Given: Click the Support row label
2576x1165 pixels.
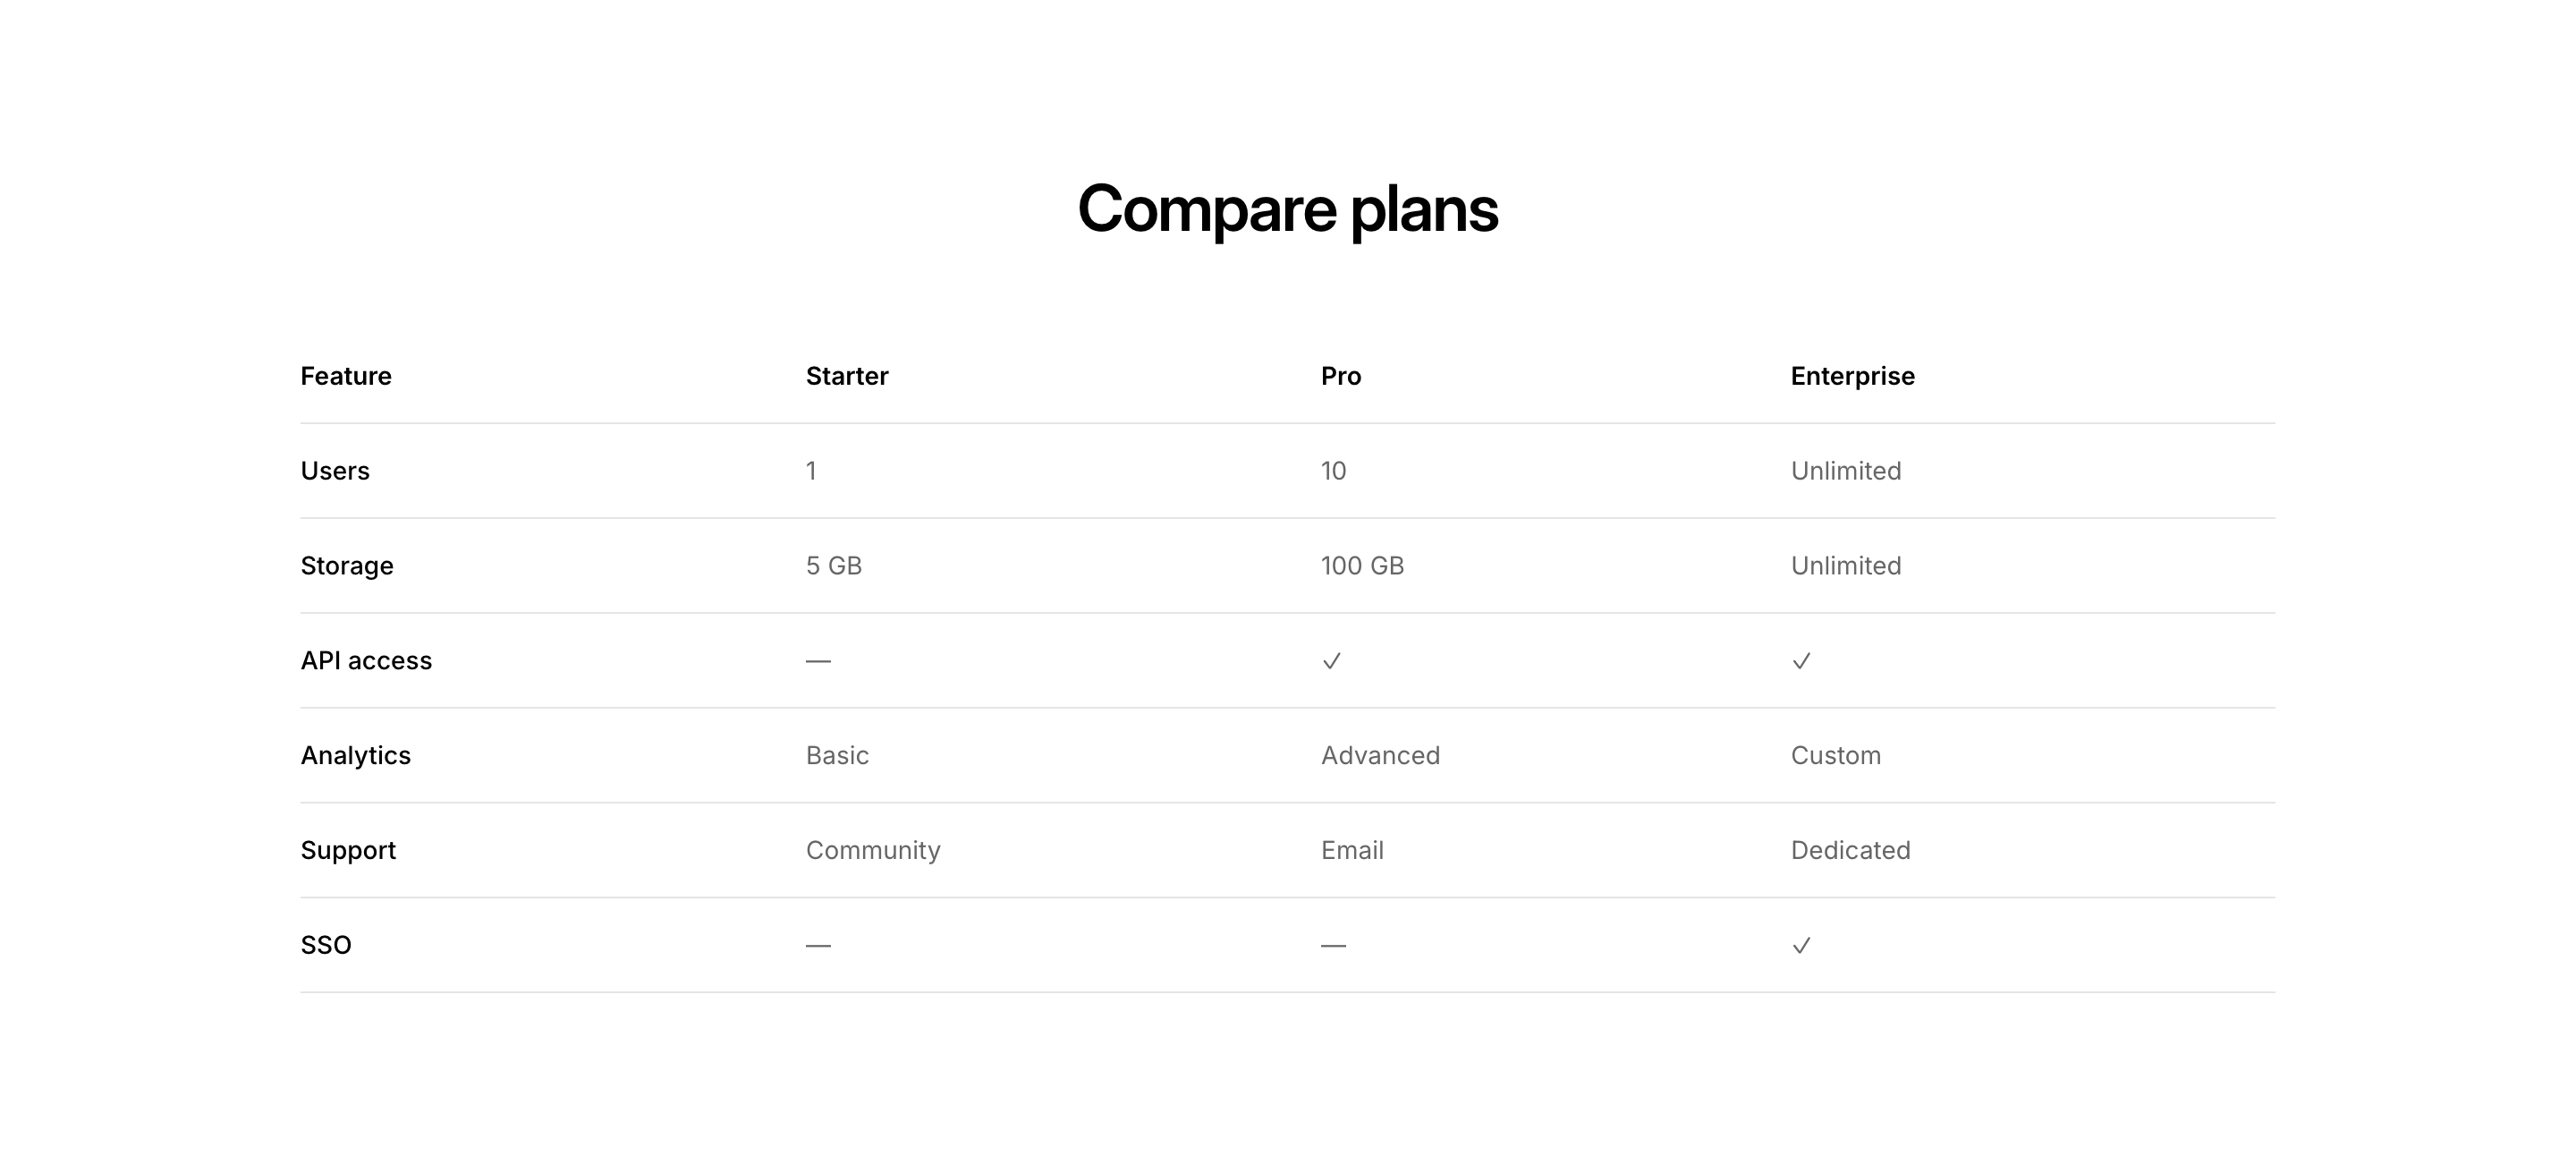Looking at the screenshot, I should (348, 851).
